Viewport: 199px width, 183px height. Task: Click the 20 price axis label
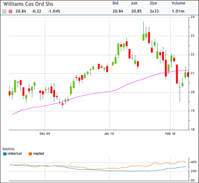193,92
